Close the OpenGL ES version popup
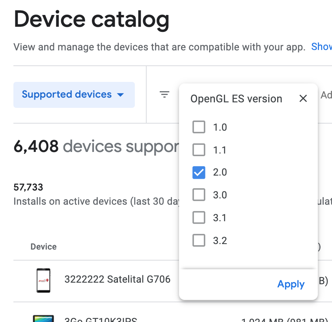This screenshot has height=322, width=332. [303, 98]
